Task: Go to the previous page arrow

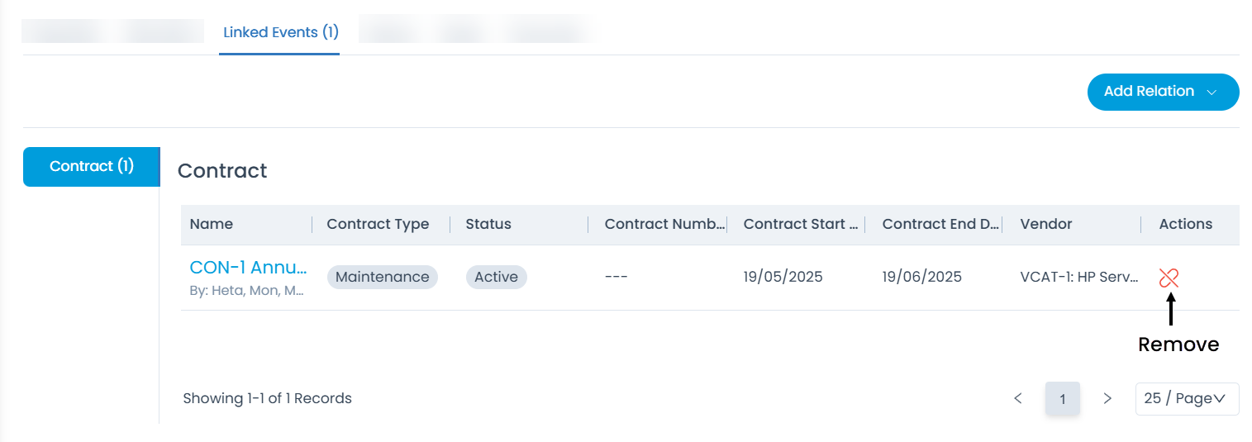Action: (1018, 398)
